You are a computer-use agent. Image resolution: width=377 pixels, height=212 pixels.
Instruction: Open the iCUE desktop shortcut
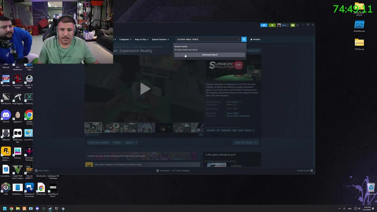click(x=6, y=189)
